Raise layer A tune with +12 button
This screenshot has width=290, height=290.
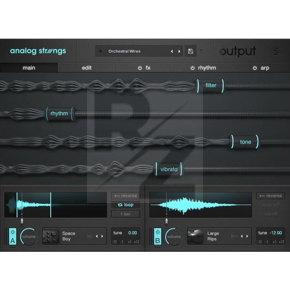click(x=136, y=242)
